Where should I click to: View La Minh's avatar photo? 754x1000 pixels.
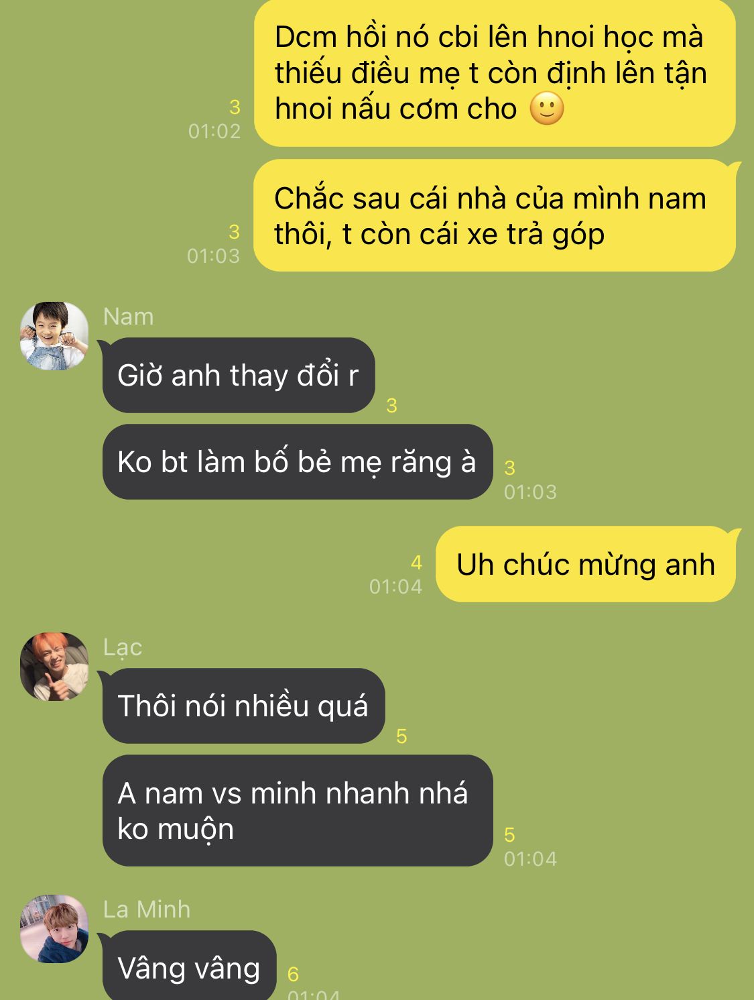[54, 929]
